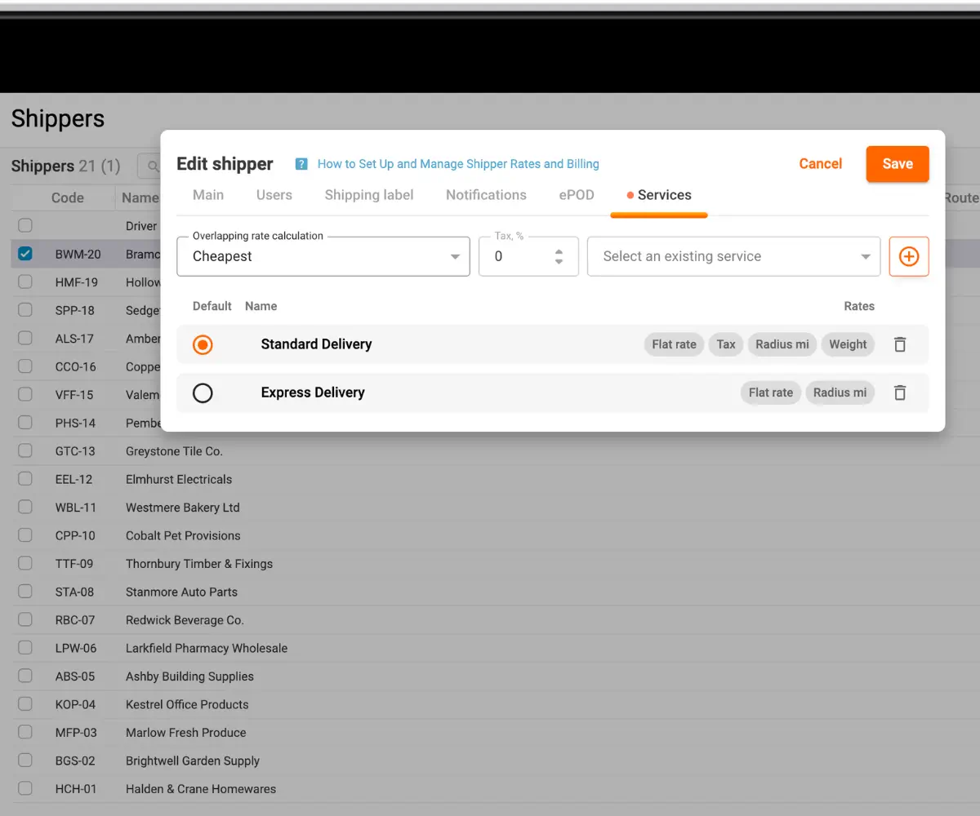Check the KOP-04 Kestrel Office Products checkbox
This screenshot has width=980, height=816.
25,704
